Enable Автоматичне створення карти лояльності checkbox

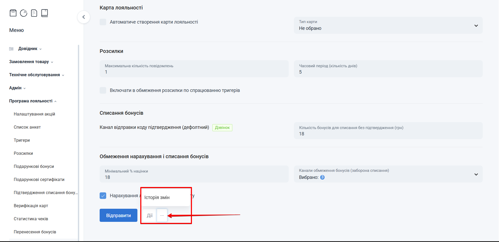click(x=103, y=22)
